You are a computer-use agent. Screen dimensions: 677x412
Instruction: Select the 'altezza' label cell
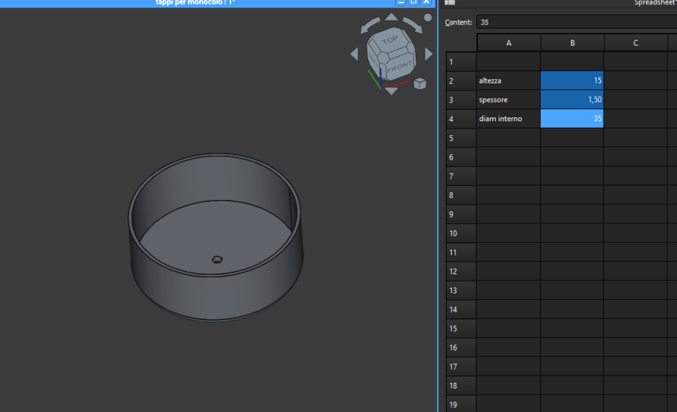508,80
